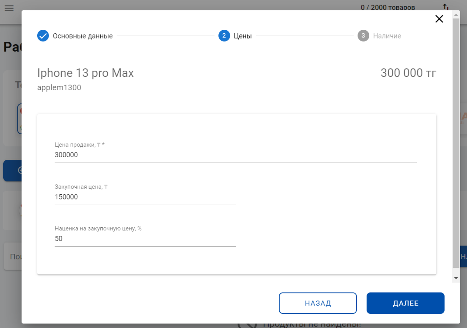Click the step 2 numbered circle
Screen dimensions: 467x328
[224, 36]
